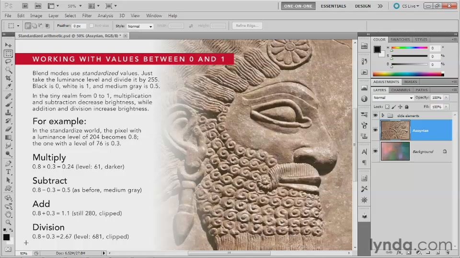Image resolution: width=460 pixels, height=258 pixels.
Task: Click the Refine Edge button
Action: [247, 26]
